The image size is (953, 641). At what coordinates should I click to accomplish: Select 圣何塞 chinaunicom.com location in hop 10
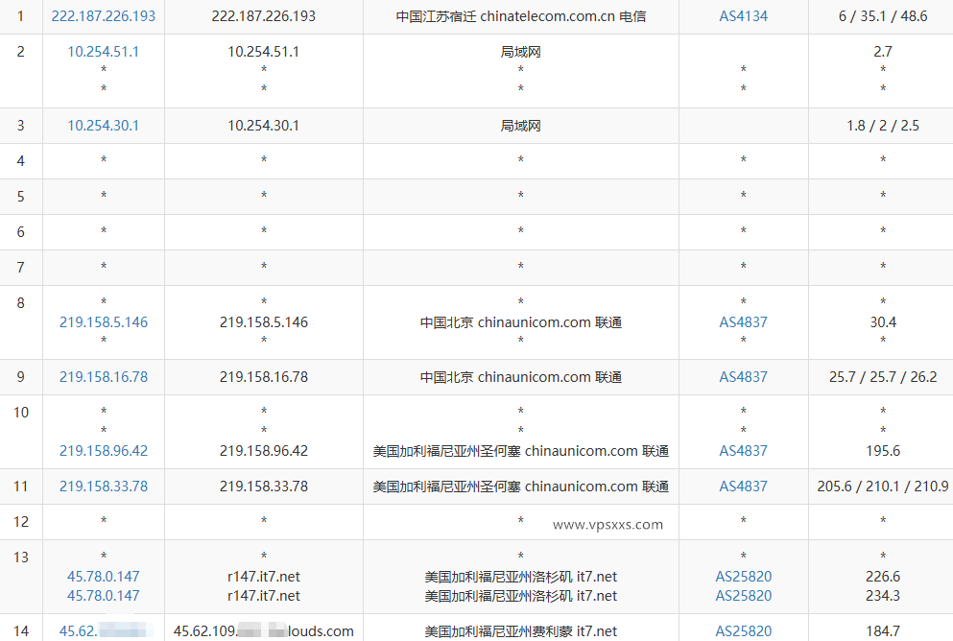click(x=521, y=451)
